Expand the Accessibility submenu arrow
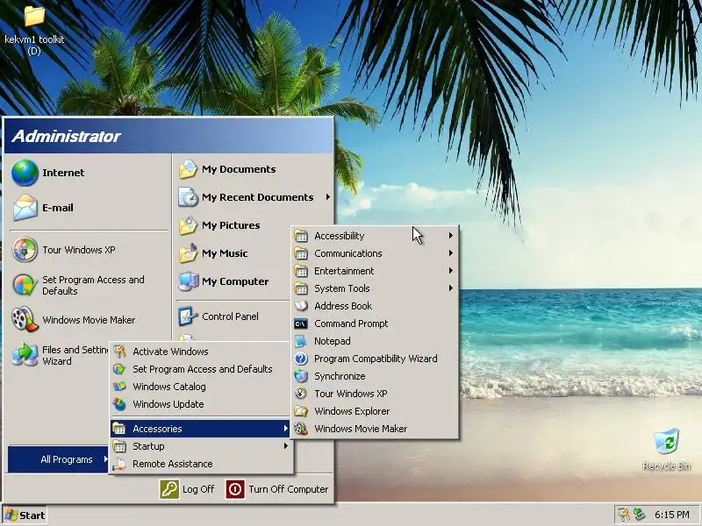This screenshot has height=526, width=702. coord(451,236)
